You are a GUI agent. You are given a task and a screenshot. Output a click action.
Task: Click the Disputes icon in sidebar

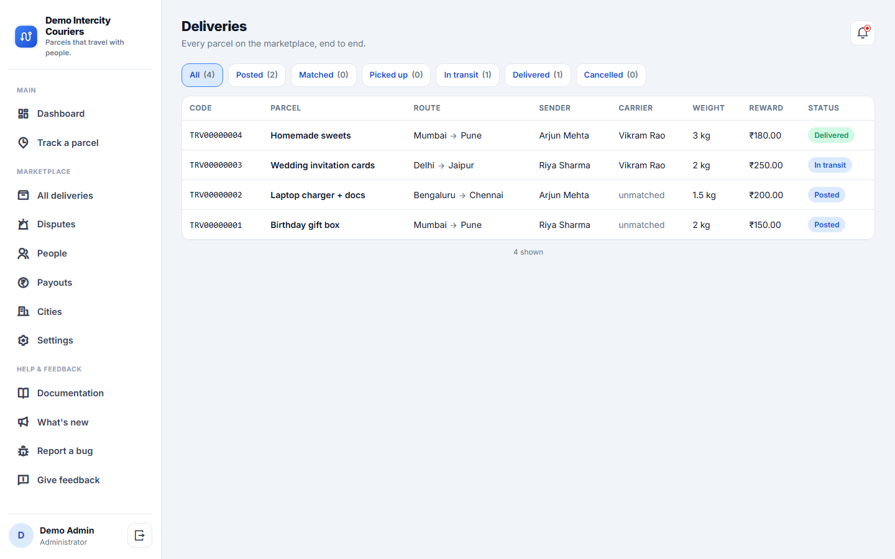[24, 224]
